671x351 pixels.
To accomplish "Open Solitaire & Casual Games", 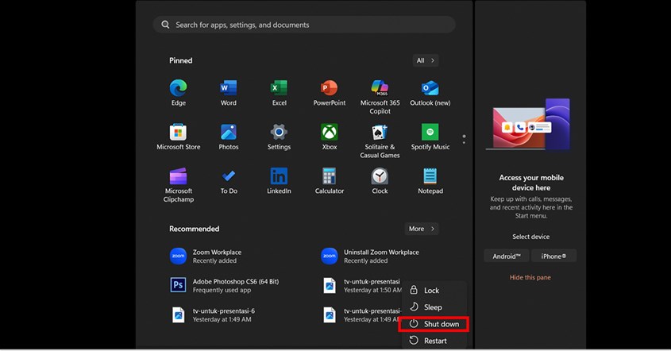I will point(380,141).
